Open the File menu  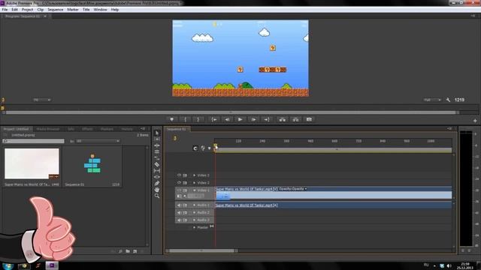(x=5, y=10)
